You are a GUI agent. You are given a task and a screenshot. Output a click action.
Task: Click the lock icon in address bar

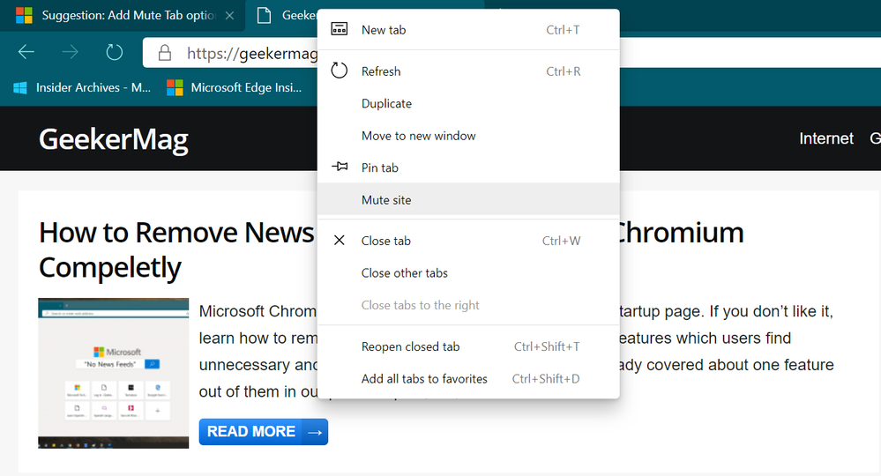click(165, 53)
